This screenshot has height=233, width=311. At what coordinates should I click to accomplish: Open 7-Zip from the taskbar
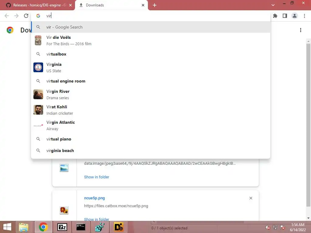tap(62, 227)
